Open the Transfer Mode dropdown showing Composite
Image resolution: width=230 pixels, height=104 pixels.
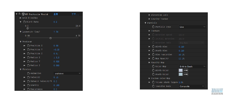click(192, 86)
